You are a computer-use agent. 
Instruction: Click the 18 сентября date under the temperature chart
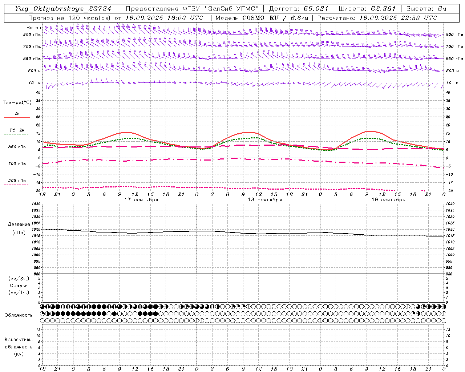tap(265, 200)
